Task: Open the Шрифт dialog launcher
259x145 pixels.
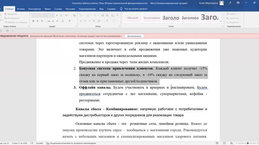Action: pyautogui.click(x=76, y=26)
